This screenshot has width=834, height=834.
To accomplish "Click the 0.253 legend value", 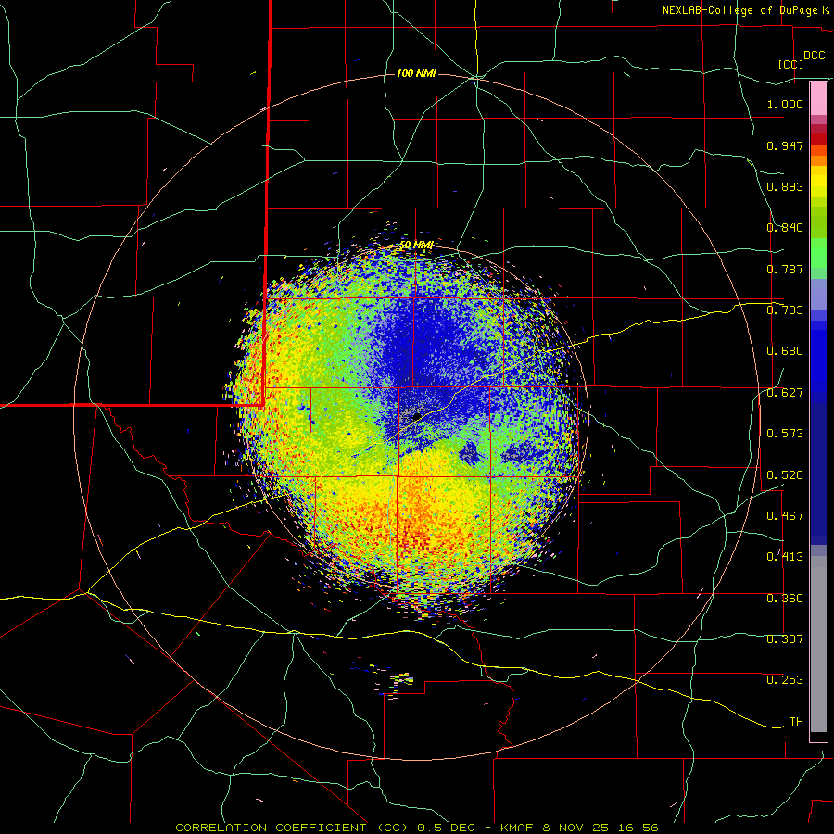I will [785, 680].
